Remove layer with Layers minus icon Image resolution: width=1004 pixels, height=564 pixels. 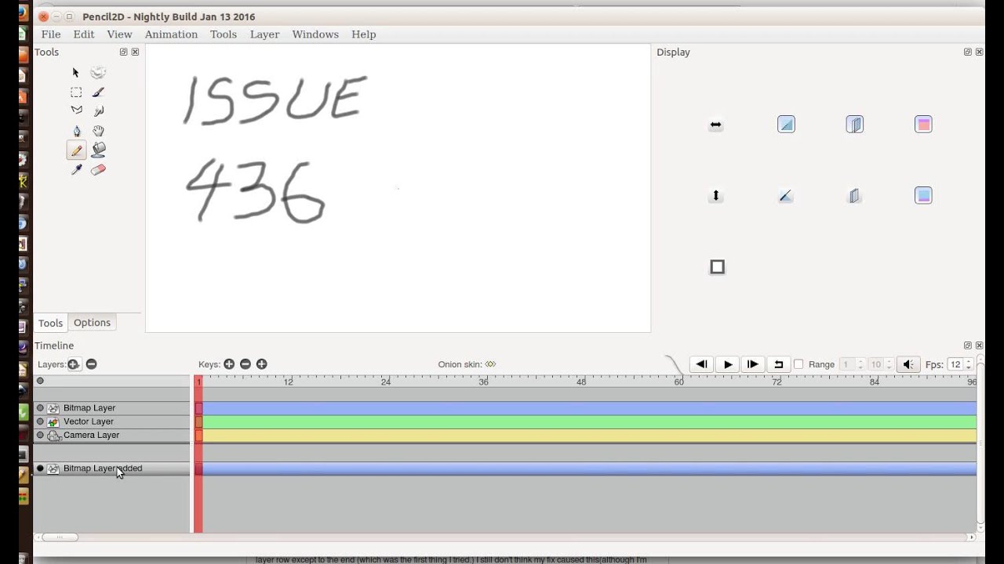click(x=92, y=364)
